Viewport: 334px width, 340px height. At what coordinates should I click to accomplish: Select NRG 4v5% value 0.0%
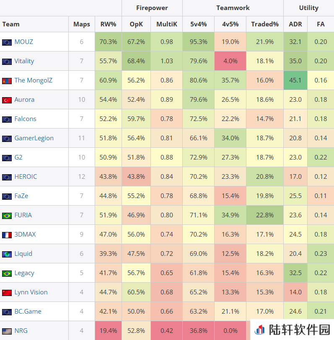(x=230, y=331)
